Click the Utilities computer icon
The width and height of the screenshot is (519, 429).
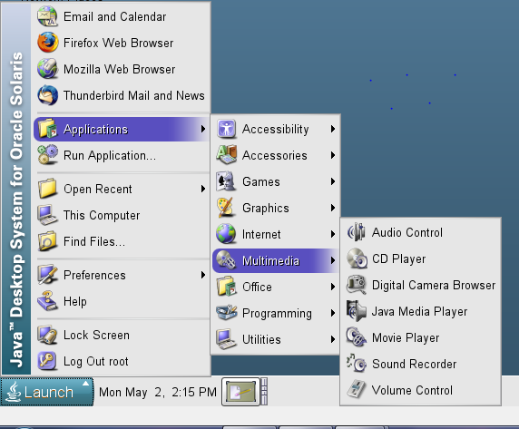click(227, 339)
